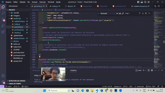The image size is (165, 93).
Task: Click the main branch status item
Action: coord(9,86)
